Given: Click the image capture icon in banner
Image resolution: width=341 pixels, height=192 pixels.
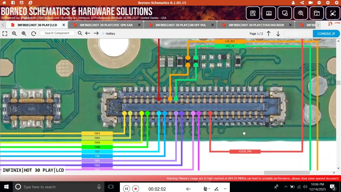Looking at the screenshot, I should tap(333, 13).
